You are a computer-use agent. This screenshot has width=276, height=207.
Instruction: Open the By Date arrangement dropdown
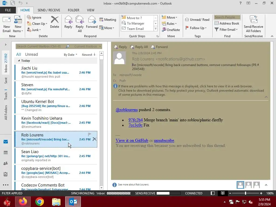(70, 54)
